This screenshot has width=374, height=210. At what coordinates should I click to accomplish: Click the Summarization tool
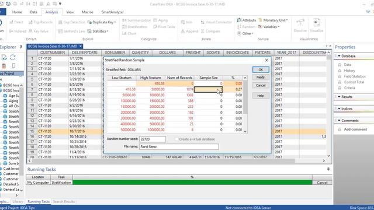point(136,20)
